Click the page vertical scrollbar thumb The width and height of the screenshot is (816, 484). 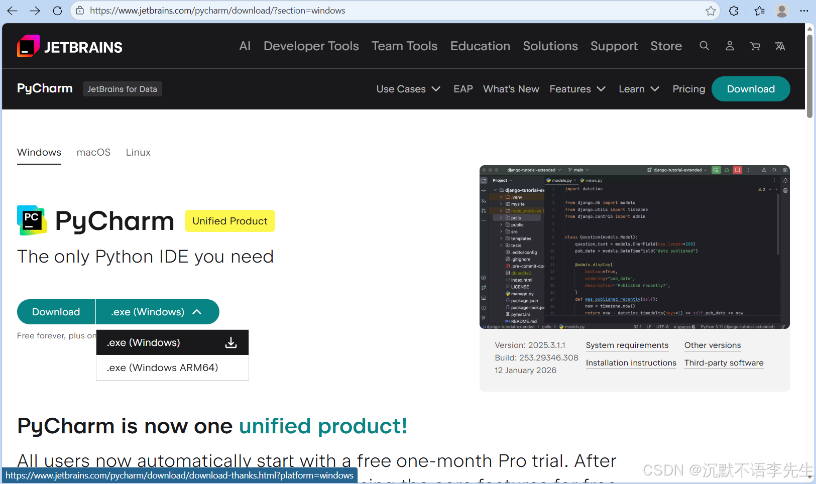pos(809,75)
